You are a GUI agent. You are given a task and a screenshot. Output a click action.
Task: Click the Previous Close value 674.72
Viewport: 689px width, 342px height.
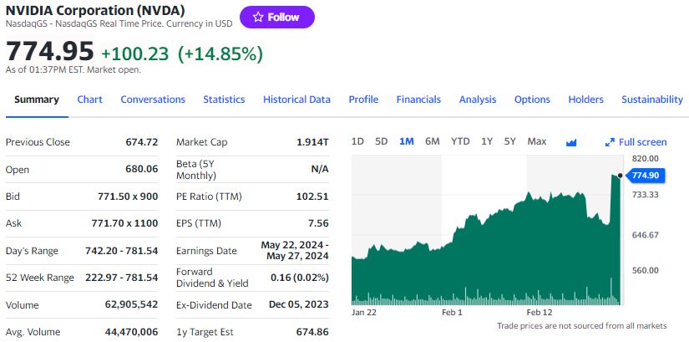click(x=141, y=142)
